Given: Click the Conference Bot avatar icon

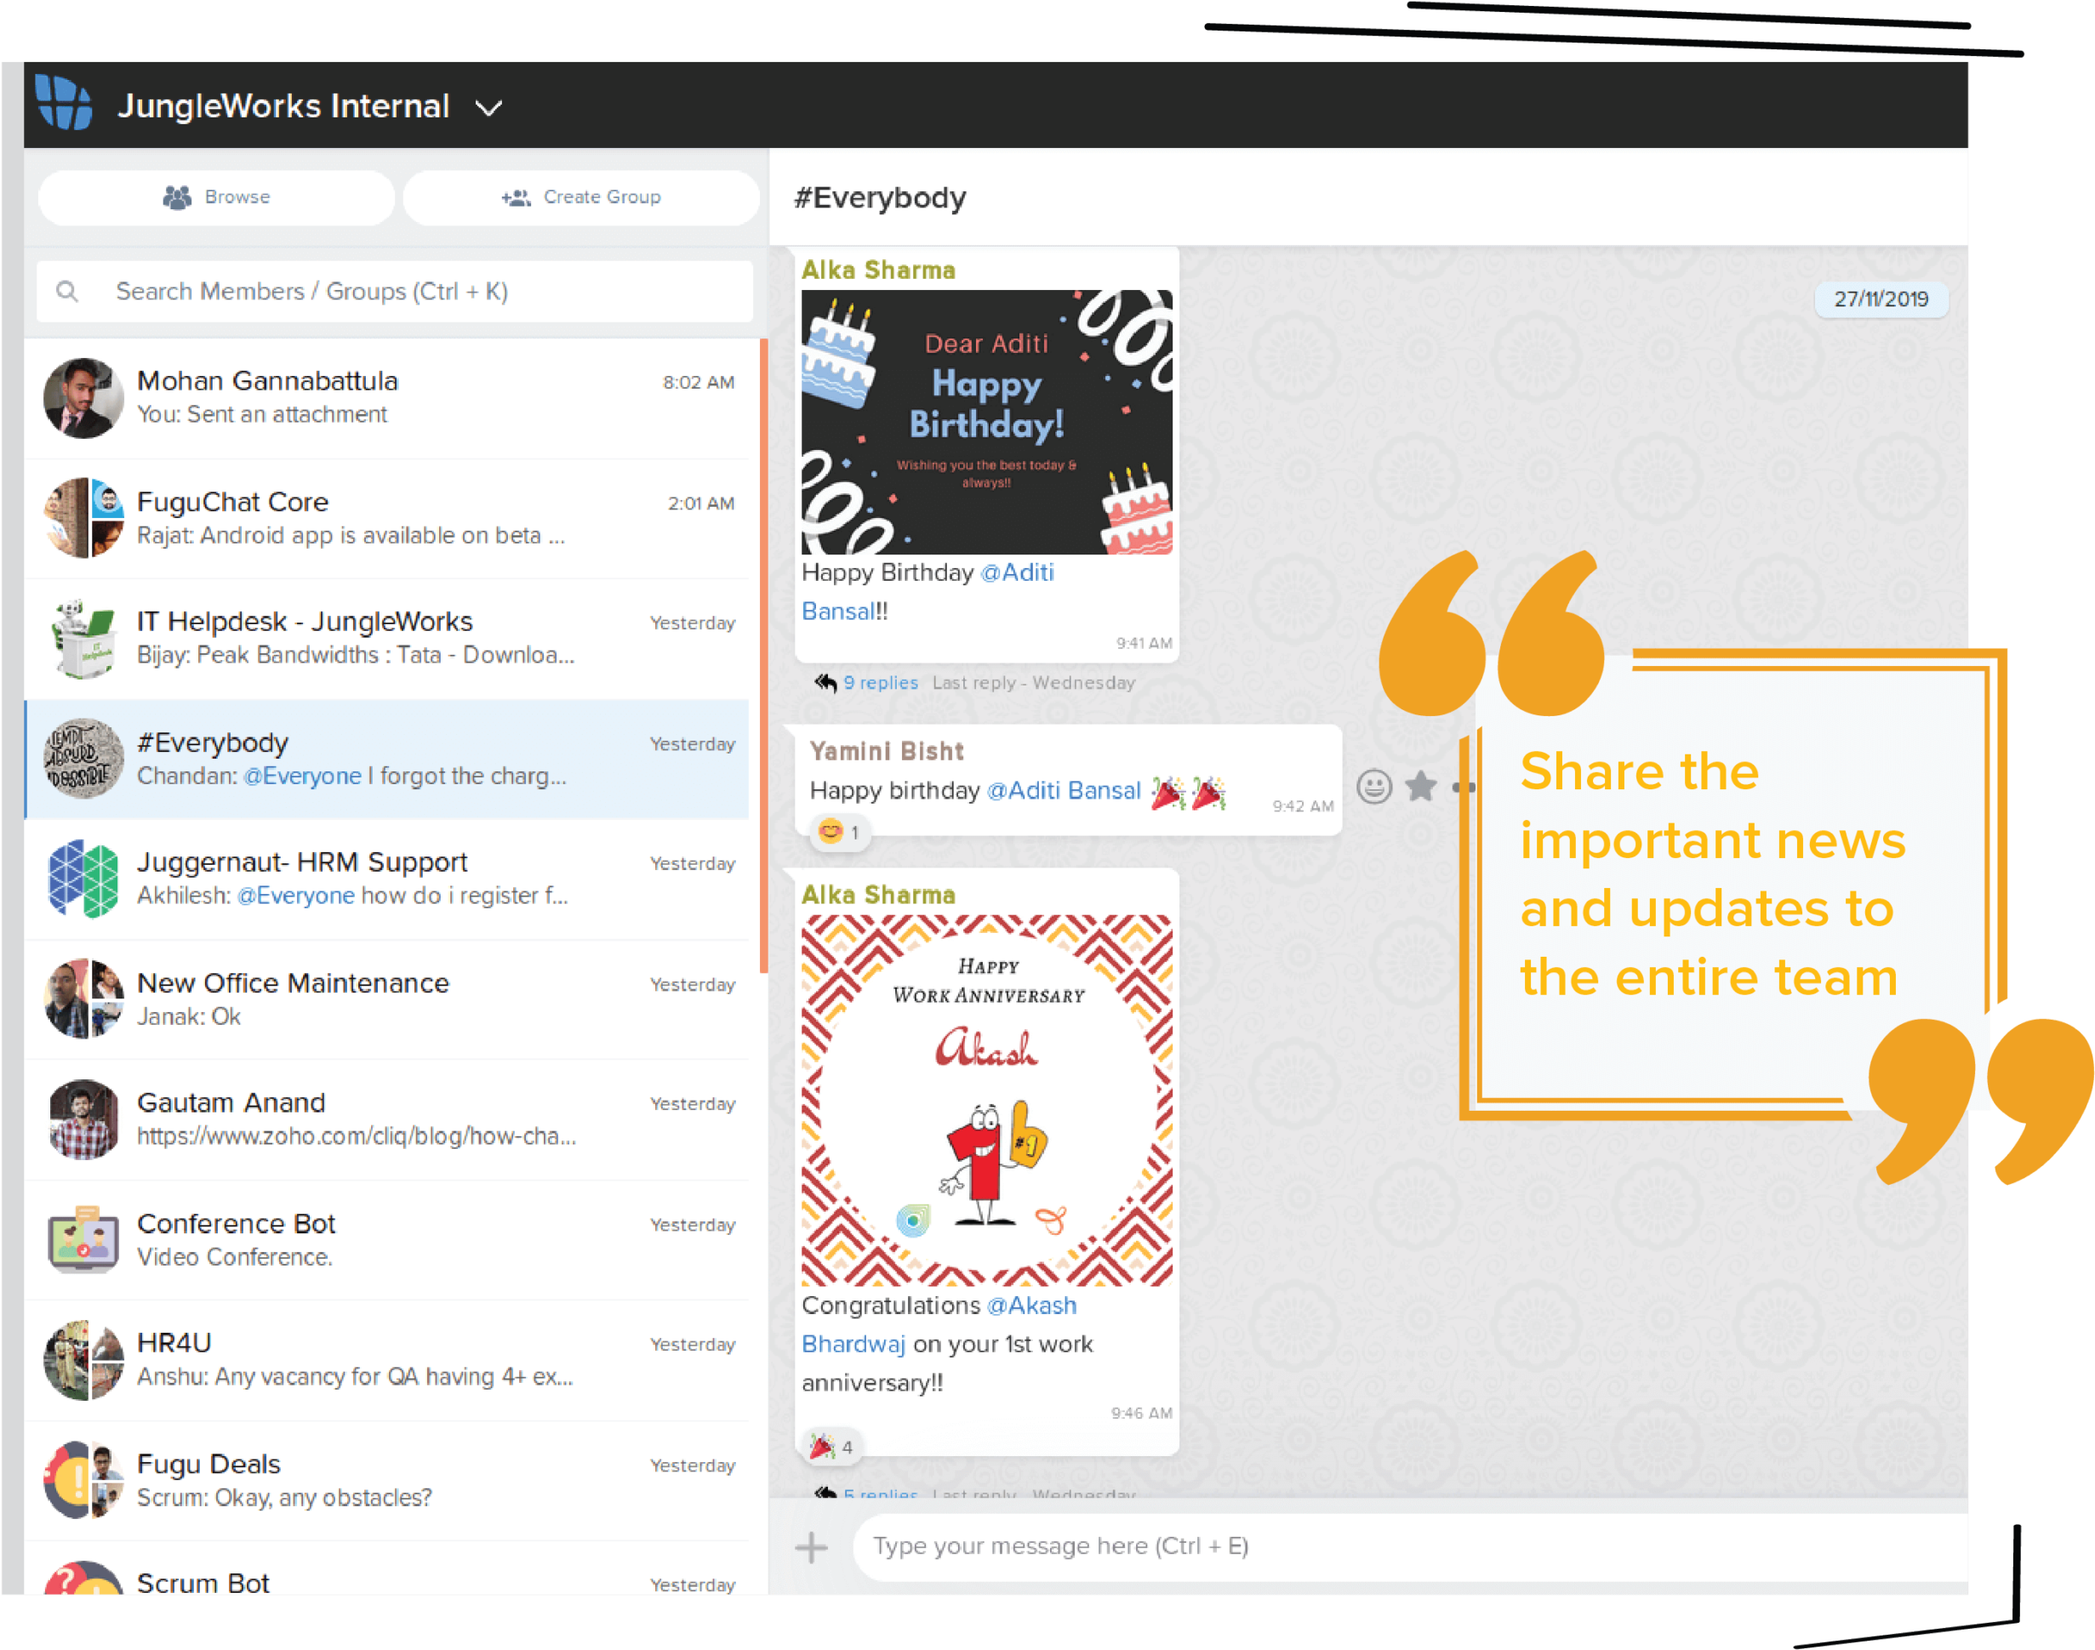Looking at the screenshot, I should coord(83,1239).
